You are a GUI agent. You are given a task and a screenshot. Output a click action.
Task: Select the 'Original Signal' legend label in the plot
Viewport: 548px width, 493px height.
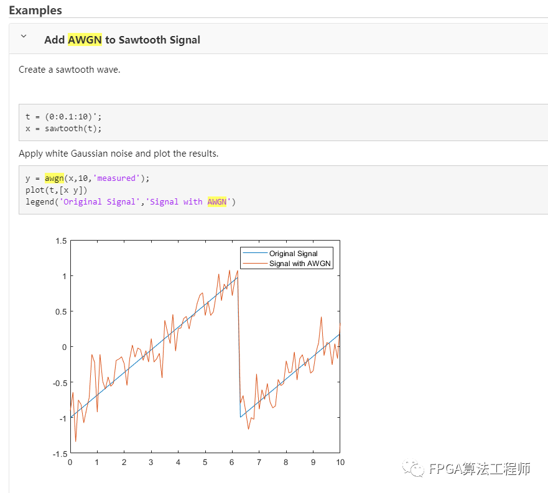coord(293,254)
